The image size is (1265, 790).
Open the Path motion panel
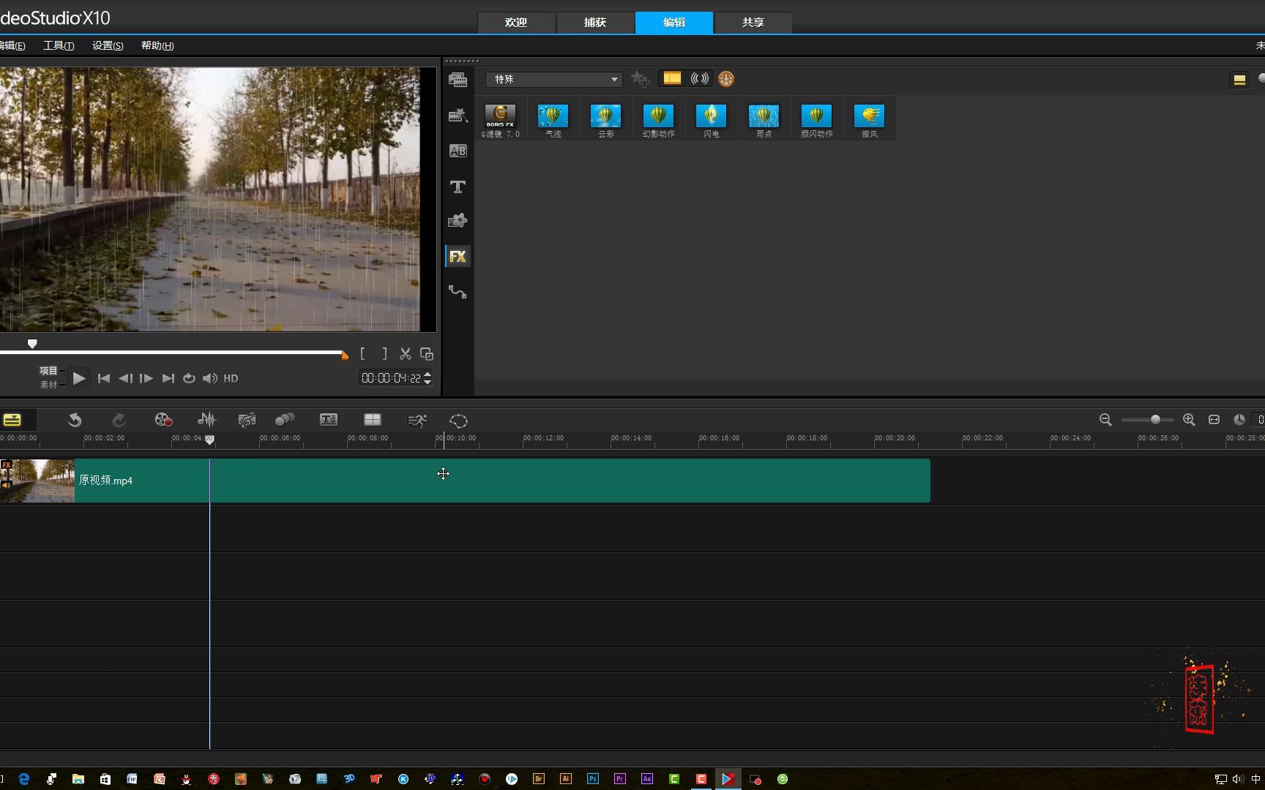[458, 292]
